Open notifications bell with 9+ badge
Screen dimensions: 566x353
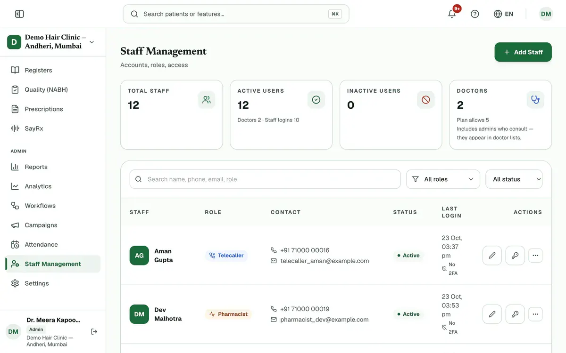point(452,14)
